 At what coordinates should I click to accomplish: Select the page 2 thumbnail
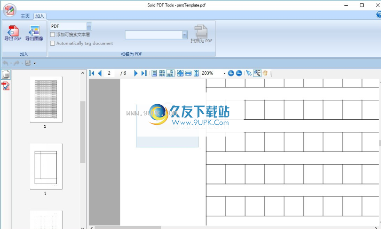pyautogui.click(x=46, y=99)
